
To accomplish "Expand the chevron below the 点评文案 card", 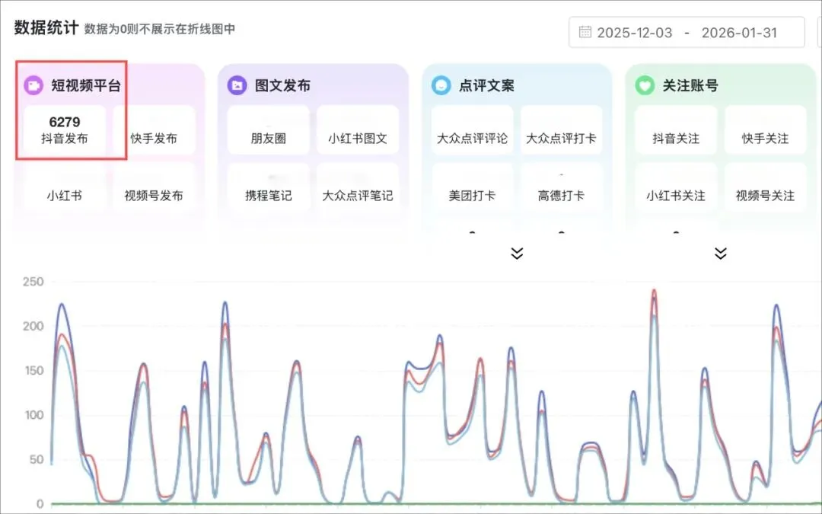I will click(517, 254).
